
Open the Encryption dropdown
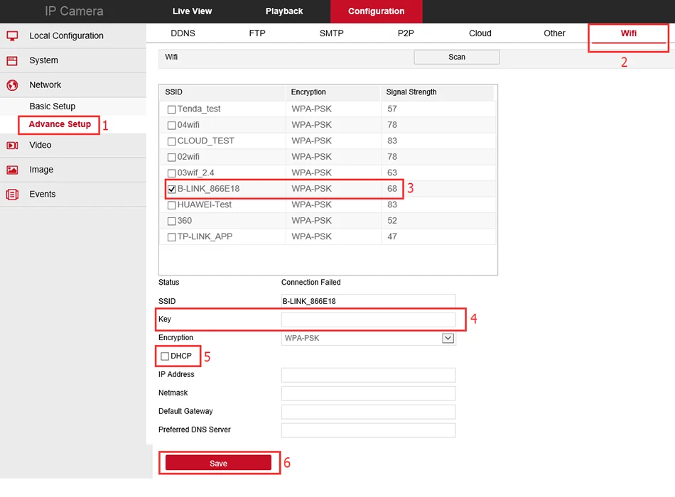coord(448,339)
